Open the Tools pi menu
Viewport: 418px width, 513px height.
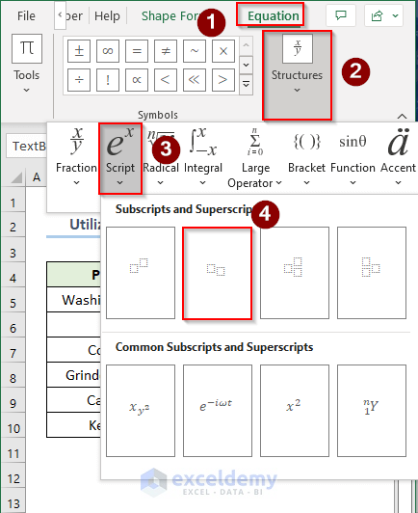(27, 64)
